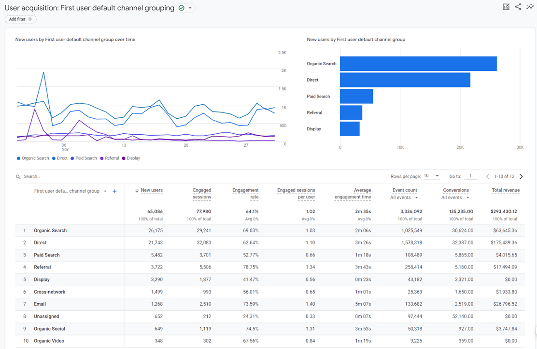Click the plus icon inside Add filter

pyautogui.click(x=30, y=19)
